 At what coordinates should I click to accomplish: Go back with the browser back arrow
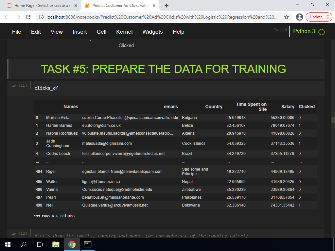pos(7,17)
